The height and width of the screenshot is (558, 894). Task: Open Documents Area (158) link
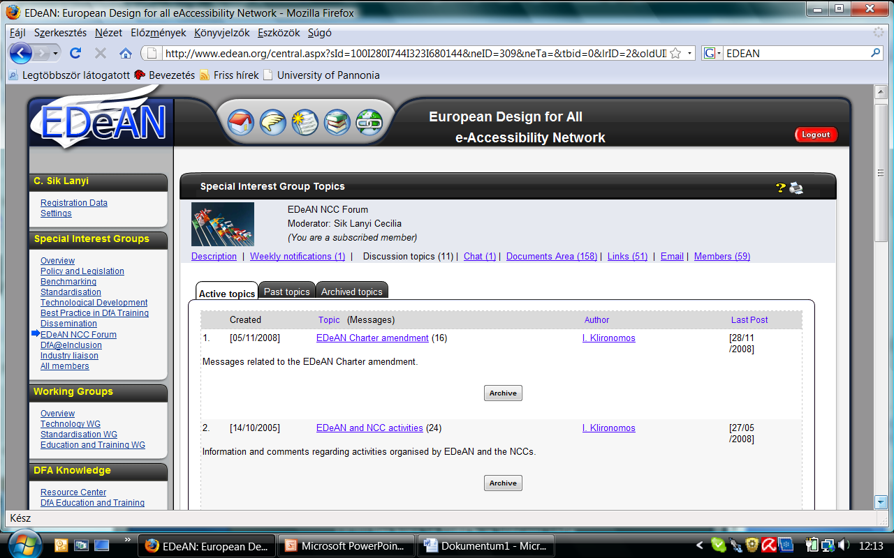click(x=552, y=257)
